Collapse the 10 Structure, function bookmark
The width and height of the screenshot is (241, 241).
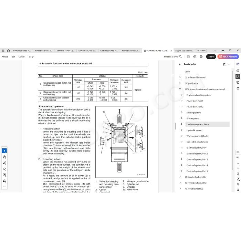click(180, 89)
